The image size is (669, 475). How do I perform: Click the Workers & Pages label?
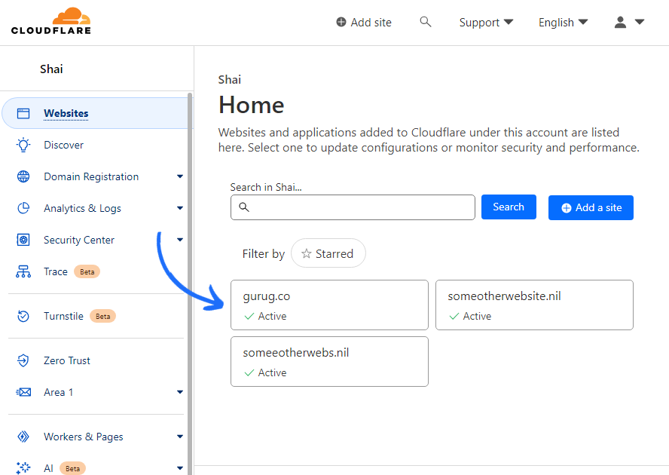pyautogui.click(x=83, y=437)
